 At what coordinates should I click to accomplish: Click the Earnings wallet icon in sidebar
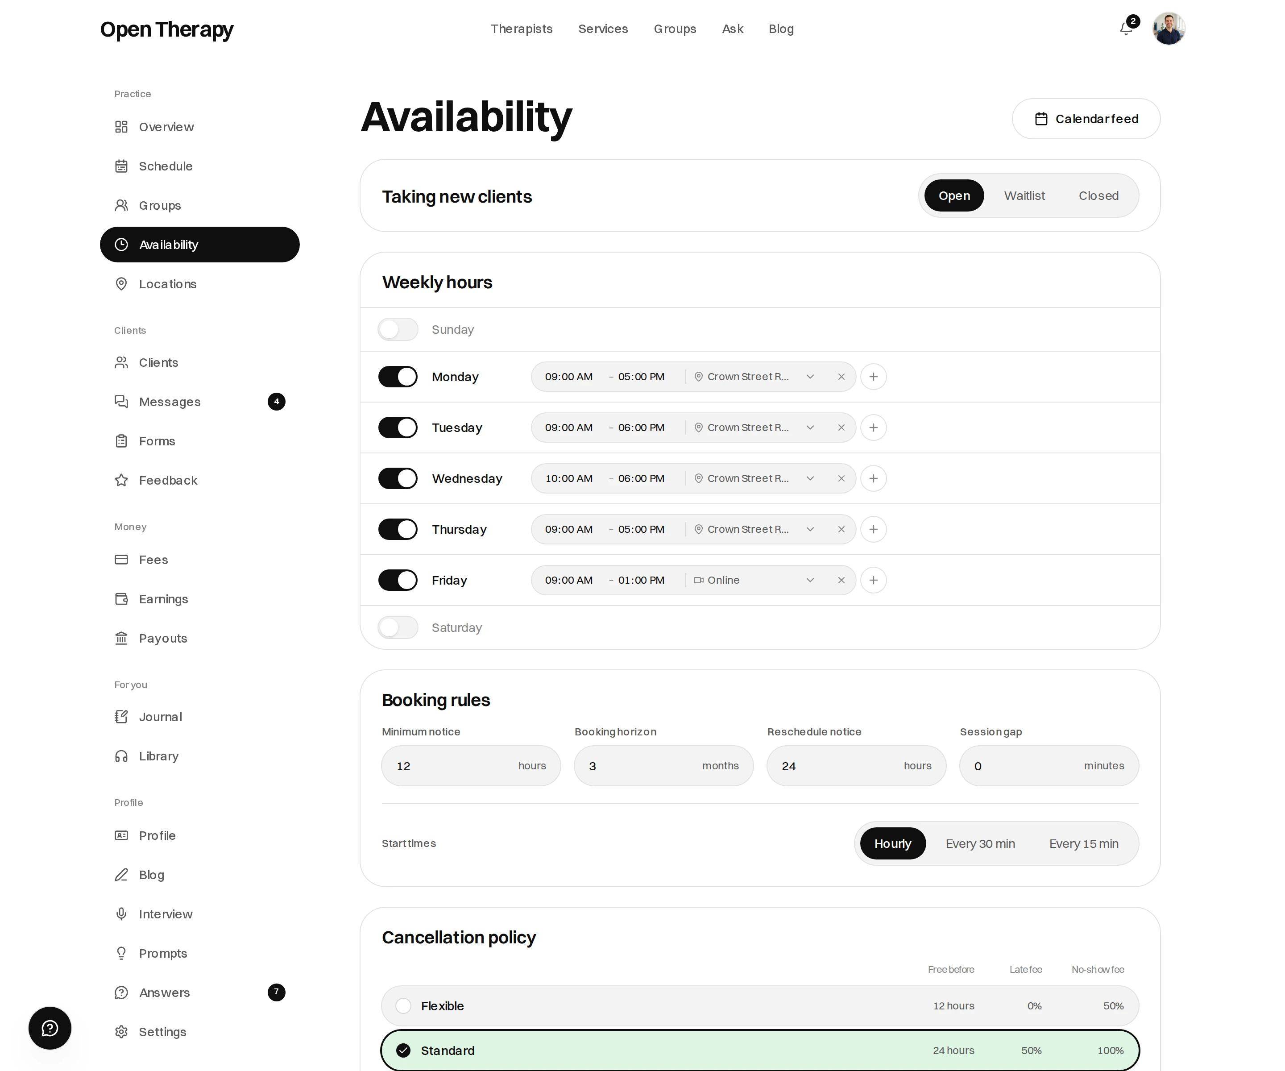pyautogui.click(x=121, y=598)
